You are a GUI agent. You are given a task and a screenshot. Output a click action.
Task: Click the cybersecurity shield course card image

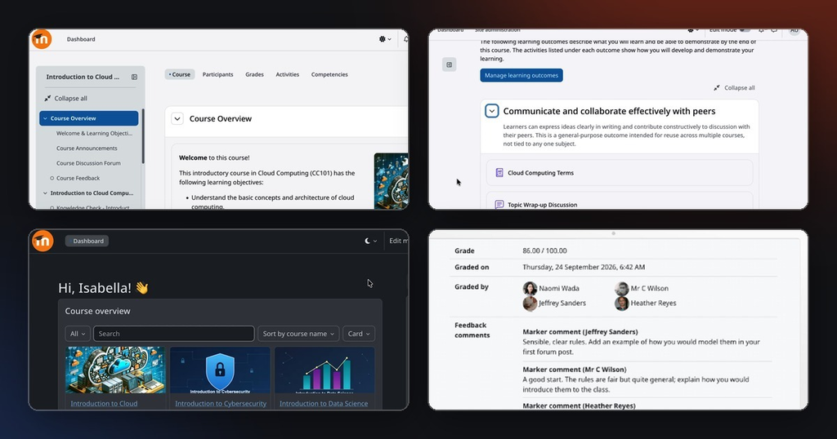coord(220,370)
